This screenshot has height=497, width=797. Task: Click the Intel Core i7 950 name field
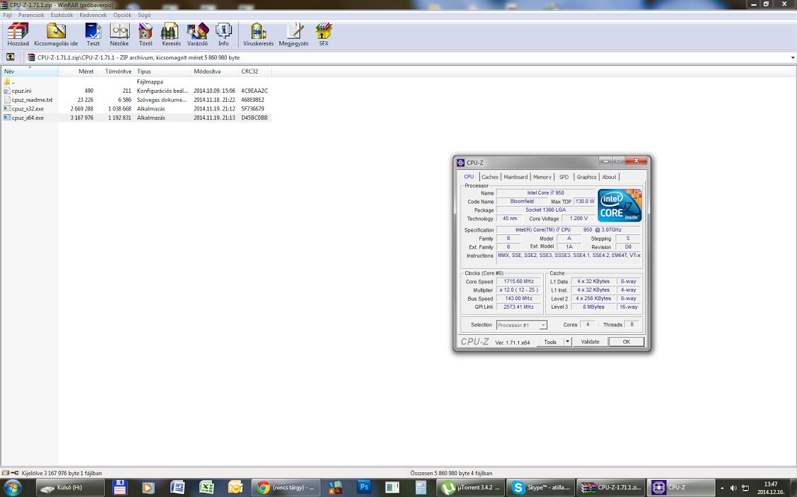(x=545, y=193)
